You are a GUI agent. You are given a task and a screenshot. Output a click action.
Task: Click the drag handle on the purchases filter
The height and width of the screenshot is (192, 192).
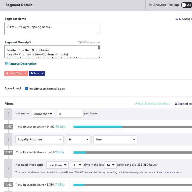8,114
